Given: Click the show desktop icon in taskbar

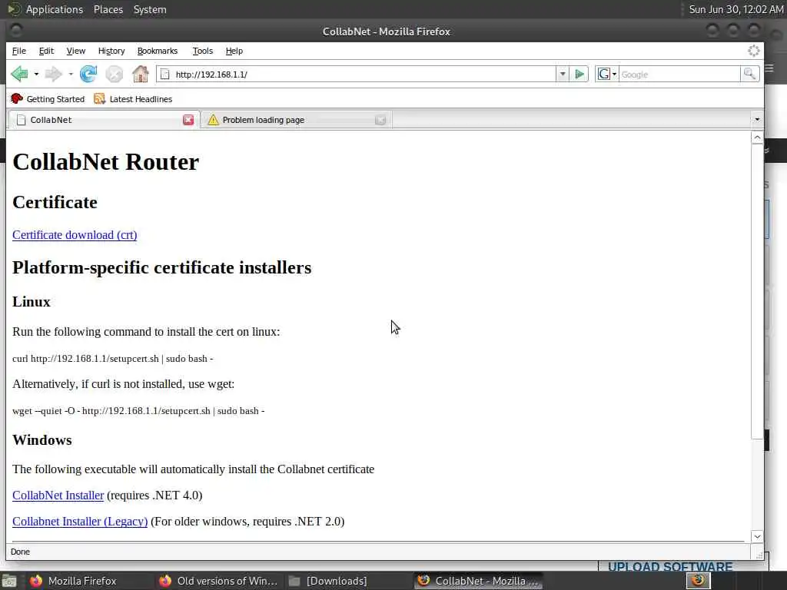Looking at the screenshot, I should pos(9,582).
